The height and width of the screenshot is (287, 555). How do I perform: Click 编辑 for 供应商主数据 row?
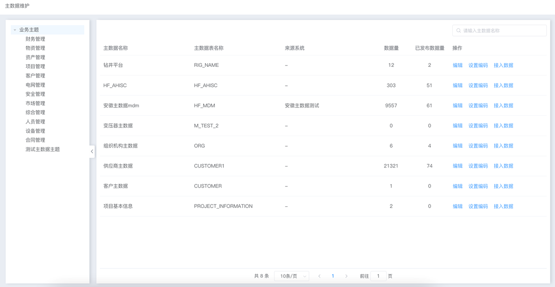coord(457,166)
